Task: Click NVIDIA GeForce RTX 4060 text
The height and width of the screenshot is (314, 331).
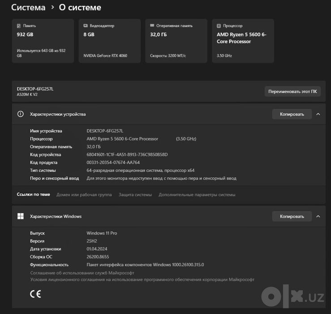Action: pos(105,56)
